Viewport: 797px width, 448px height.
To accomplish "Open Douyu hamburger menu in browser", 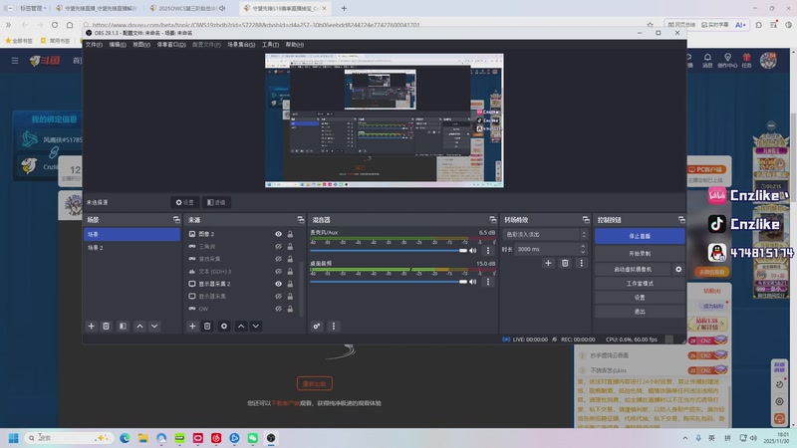I will pos(15,61).
